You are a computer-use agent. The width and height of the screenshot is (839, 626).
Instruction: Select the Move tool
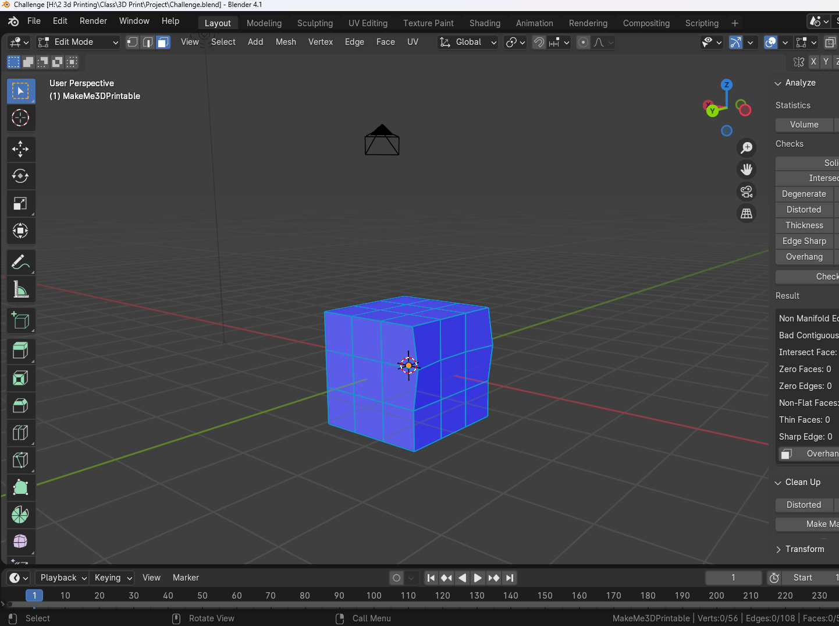pos(20,149)
